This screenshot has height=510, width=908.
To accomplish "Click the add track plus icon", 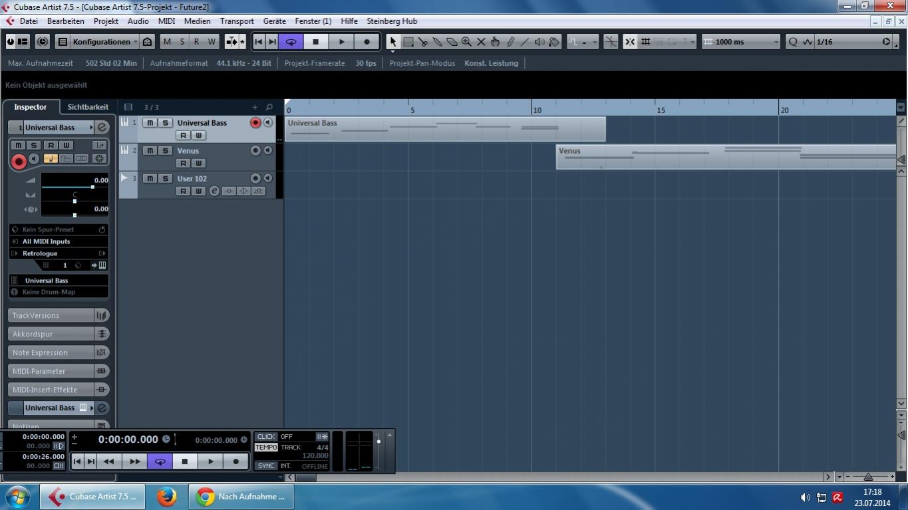I will click(254, 107).
